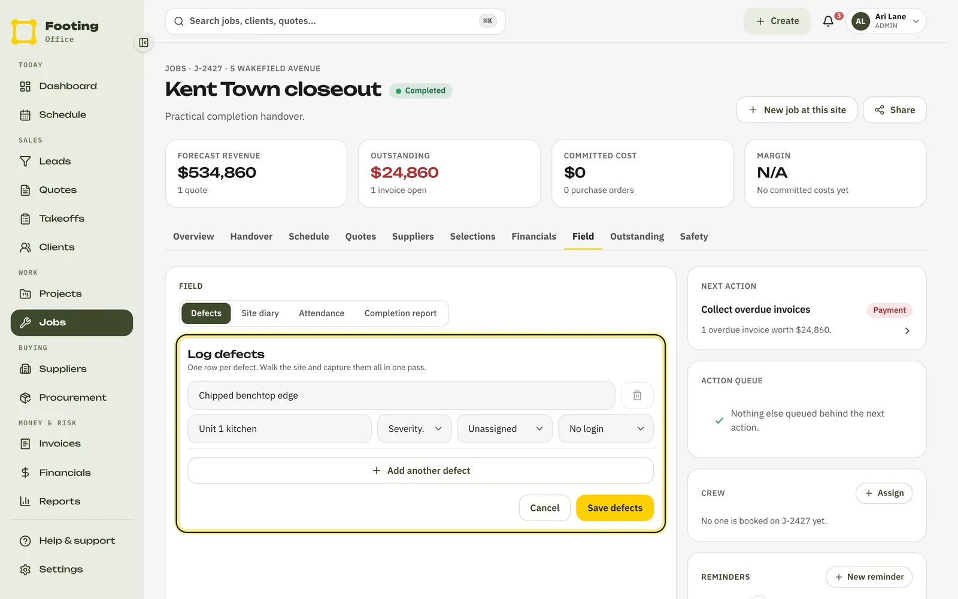Open sidebar Suppliers under Buying
The height and width of the screenshot is (599, 958).
(x=72, y=369)
